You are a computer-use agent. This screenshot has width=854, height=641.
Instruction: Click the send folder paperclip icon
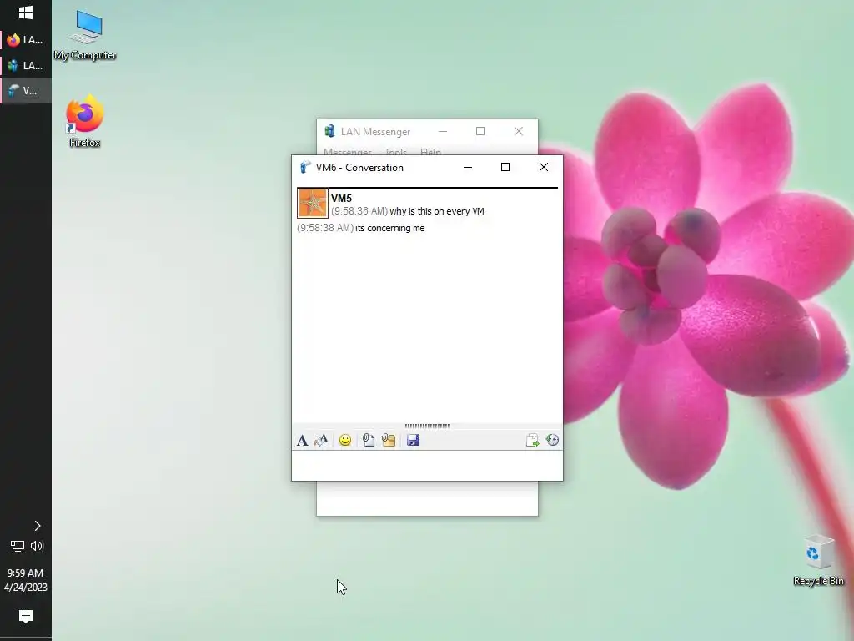click(x=389, y=440)
